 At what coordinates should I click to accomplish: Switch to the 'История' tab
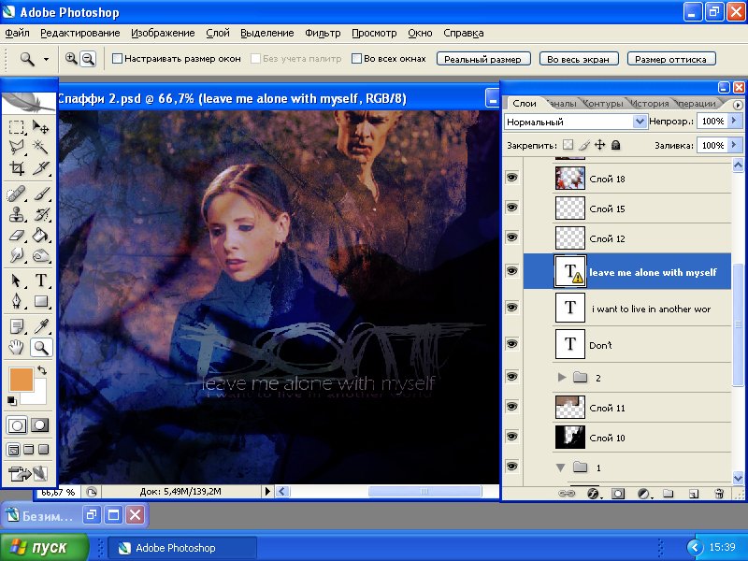(649, 104)
